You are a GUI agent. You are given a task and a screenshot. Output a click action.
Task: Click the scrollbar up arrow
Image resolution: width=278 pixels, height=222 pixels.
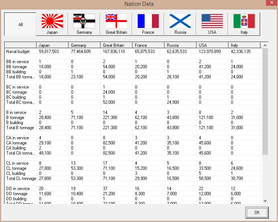click(265, 45)
